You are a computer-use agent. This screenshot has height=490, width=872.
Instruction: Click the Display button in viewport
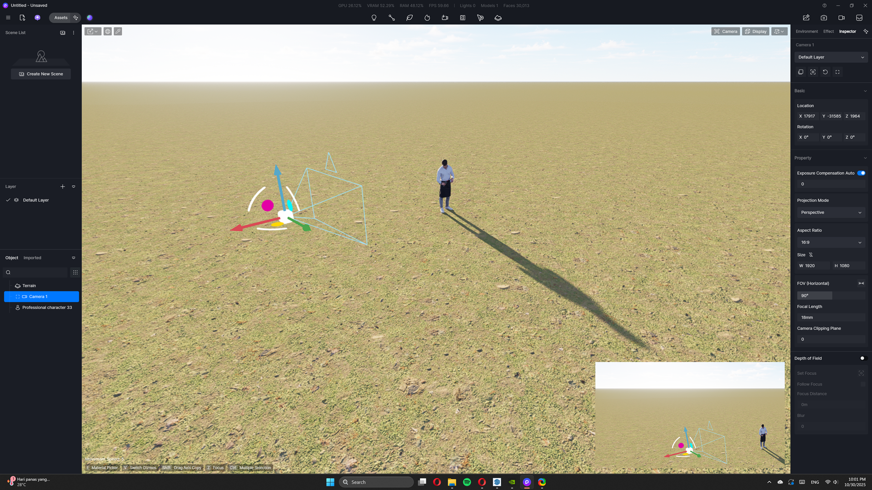point(756,31)
